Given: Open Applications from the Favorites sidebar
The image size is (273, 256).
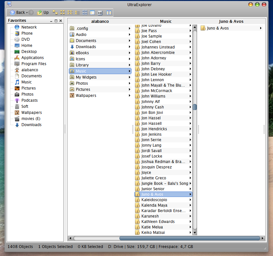Looking at the screenshot, I should 32,58.
